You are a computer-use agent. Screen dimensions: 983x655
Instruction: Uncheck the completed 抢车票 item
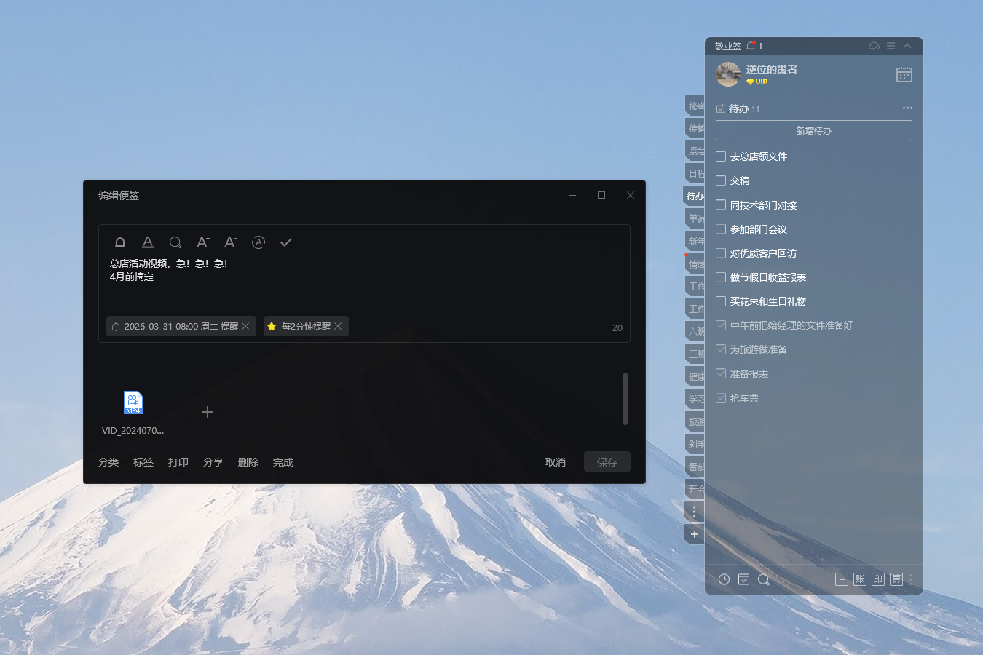point(721,398)
